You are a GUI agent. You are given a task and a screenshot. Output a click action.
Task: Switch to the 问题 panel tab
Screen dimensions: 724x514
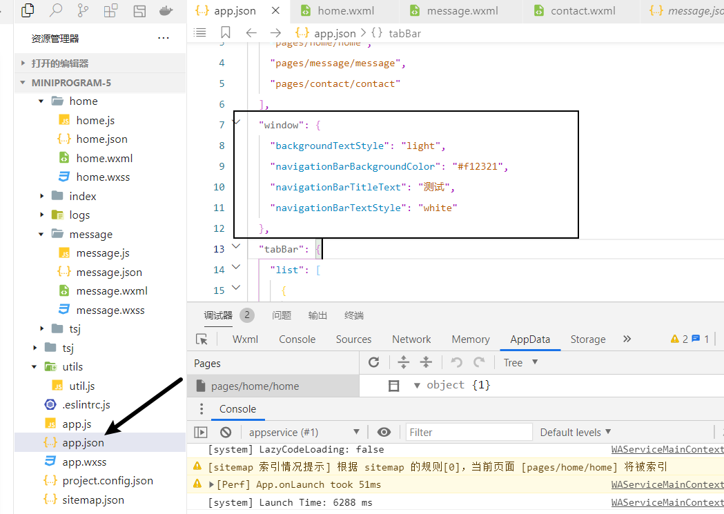[282, 315]
